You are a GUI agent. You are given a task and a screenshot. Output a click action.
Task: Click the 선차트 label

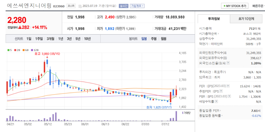(x=19, y=39)
